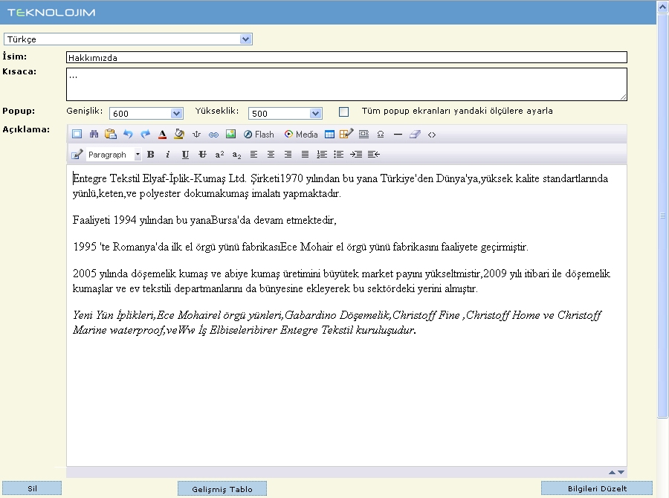Viewport: 669px width, 498px height.
Task: Remove formatting with the eraser icon
Action: [415, 135]
